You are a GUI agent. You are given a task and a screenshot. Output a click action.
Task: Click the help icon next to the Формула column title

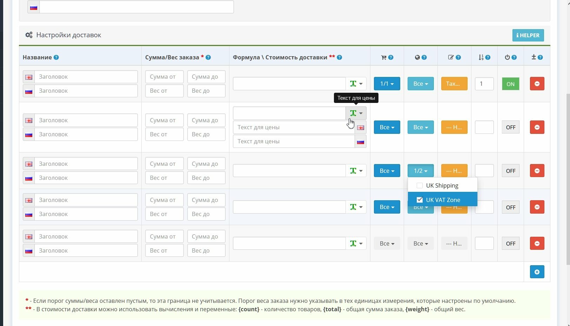[339, 57]
